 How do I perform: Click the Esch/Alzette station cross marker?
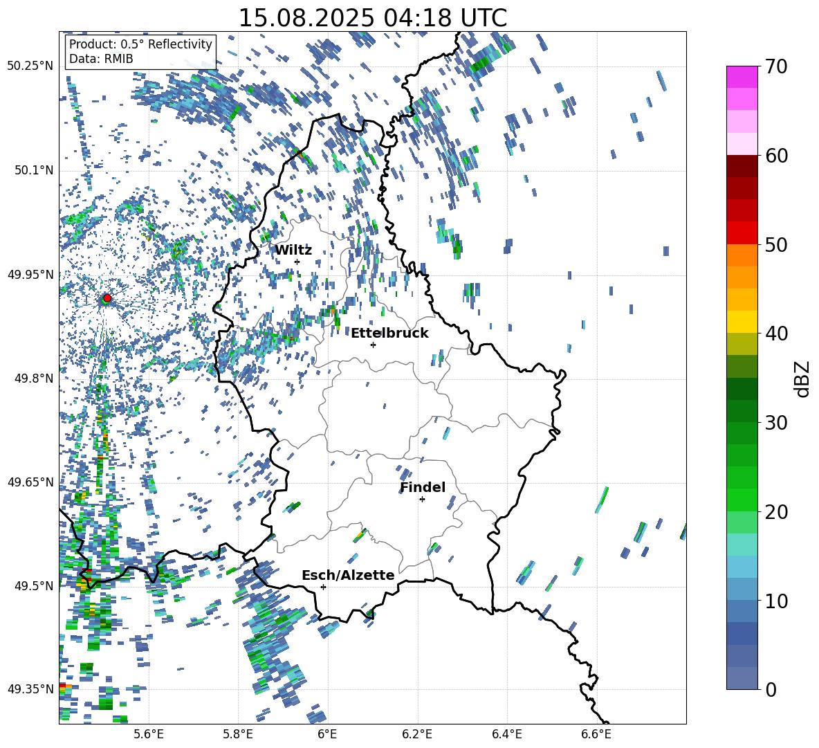(x=323, y=587)
